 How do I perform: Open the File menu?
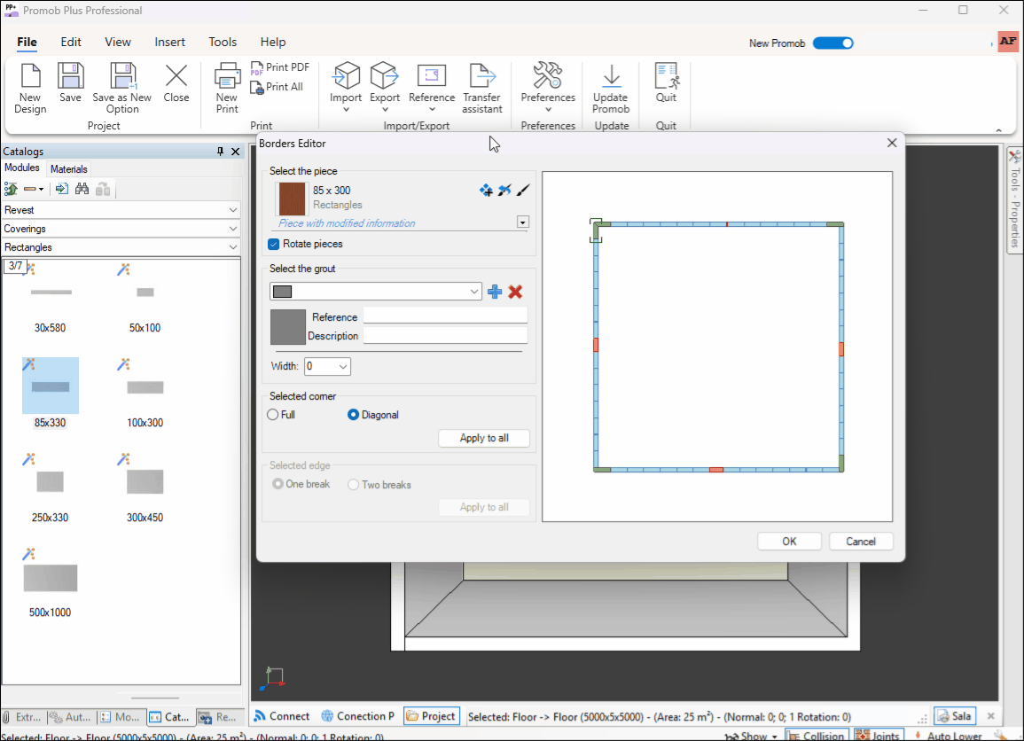tap(27, 42)
